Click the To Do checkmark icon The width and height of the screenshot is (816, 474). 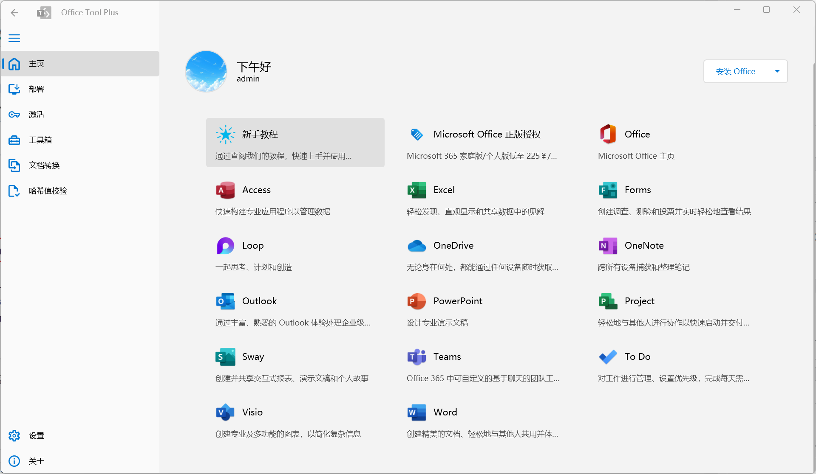(608, 357)
